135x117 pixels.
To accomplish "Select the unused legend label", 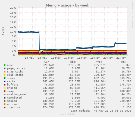I will 12,88.
